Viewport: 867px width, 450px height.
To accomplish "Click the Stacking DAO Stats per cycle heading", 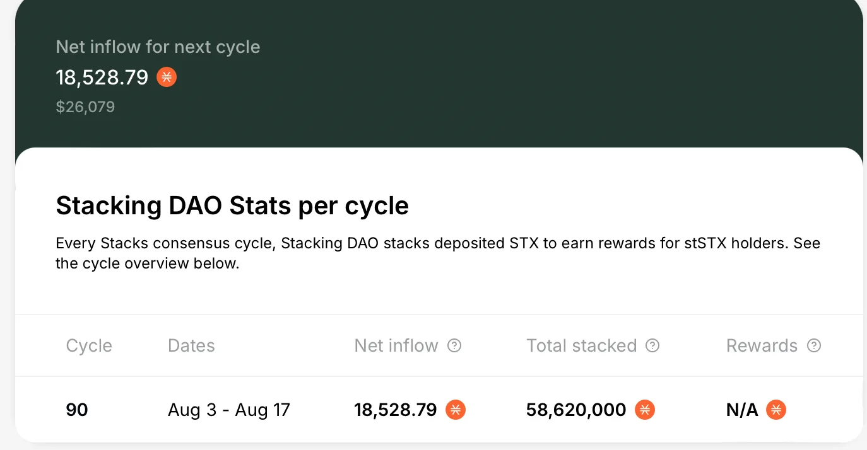I will click(x=232, y=205).
